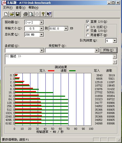Select the I/O 比较 radio button
This screenshot has height=143, width=122.
tap(88, 27)
